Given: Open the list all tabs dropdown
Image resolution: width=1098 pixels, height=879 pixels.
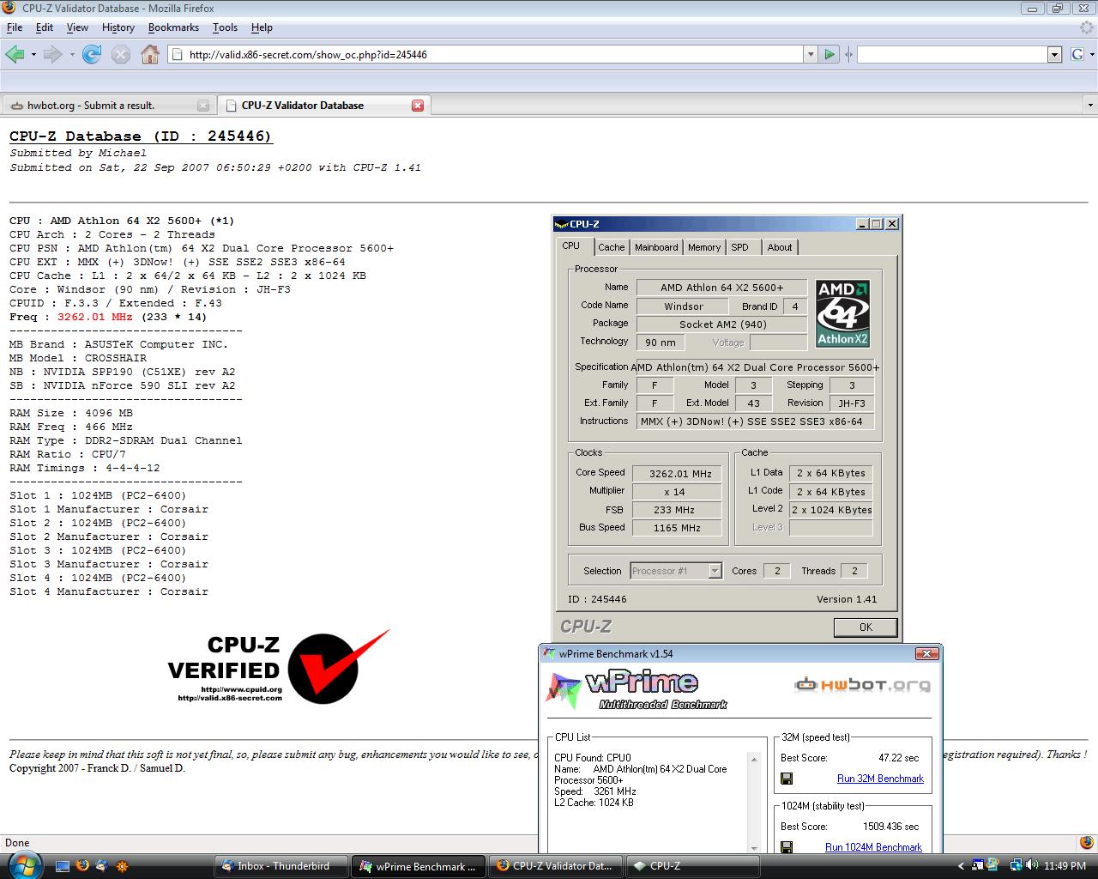Looking at the screenshot, I should pos(1089,106).
